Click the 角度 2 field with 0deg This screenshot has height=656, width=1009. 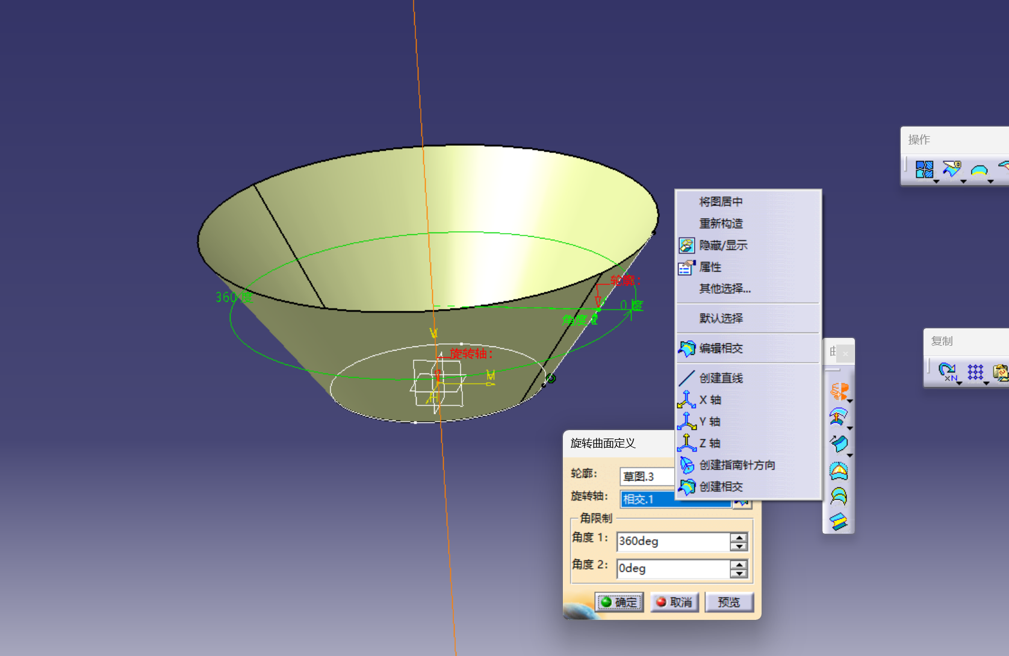click(673, 569)
